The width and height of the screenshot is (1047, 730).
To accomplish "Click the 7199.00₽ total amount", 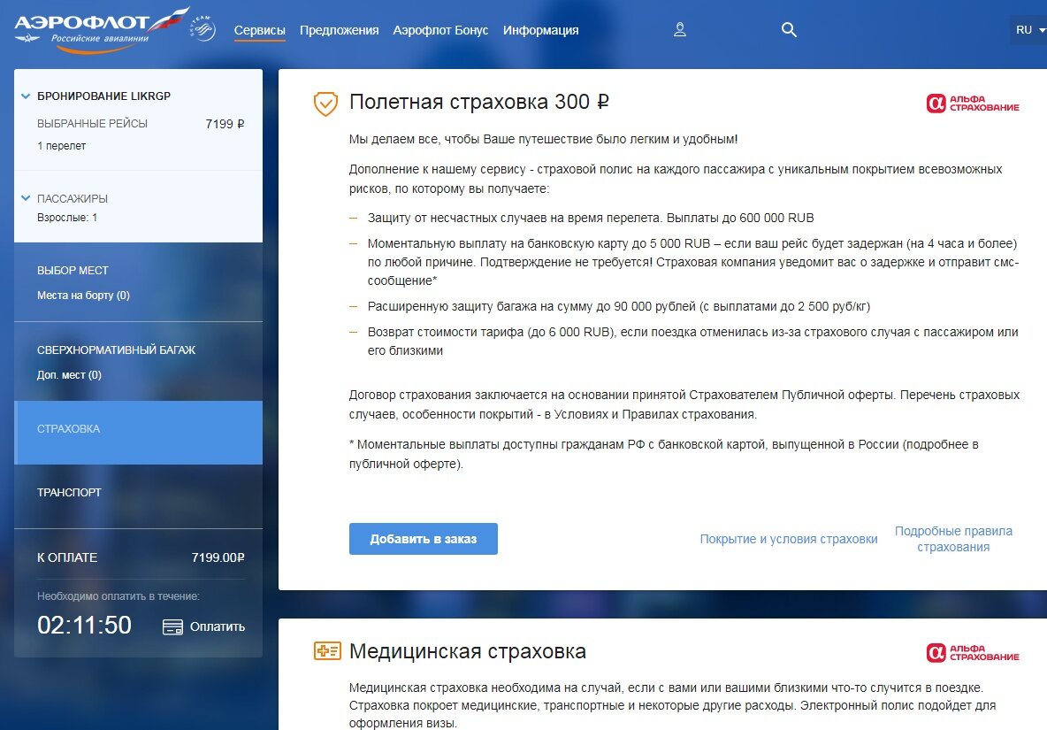I will click(218, 557).
